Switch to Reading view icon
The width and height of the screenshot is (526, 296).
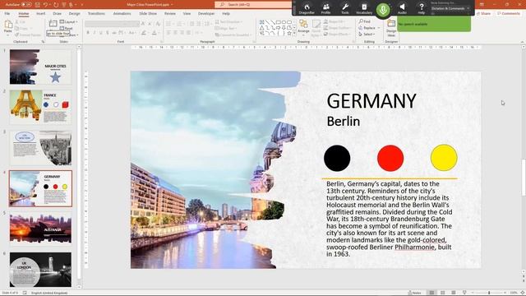click(453, 293)
